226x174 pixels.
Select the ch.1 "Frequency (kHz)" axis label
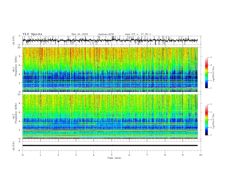(x=16, y=66)
